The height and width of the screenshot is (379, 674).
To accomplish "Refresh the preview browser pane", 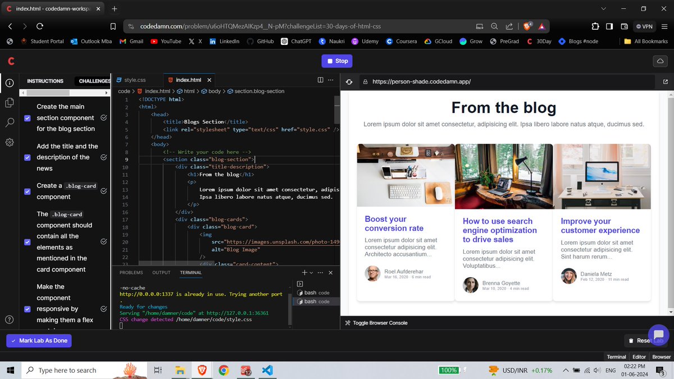I will (x=349, y=82).
